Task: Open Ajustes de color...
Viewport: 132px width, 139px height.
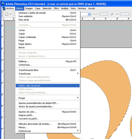Action: [48, 112]
